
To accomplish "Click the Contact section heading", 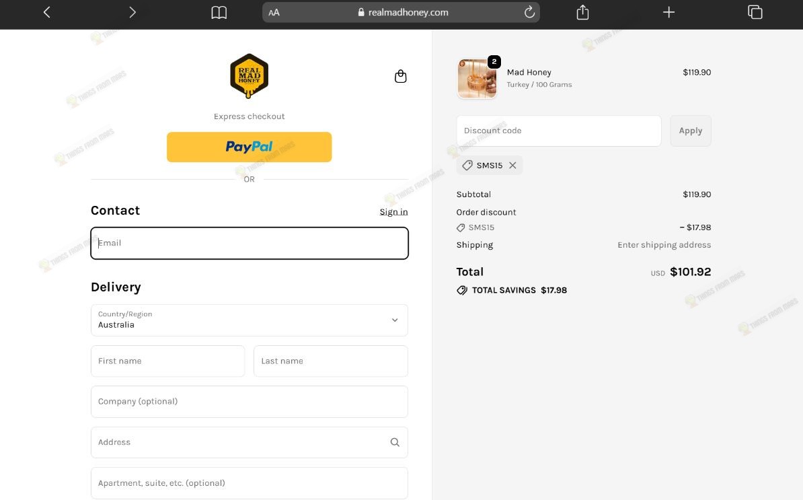I will (115, 211).
